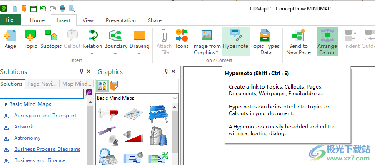Select the Insert ribbon tab

tap(64, 20)
